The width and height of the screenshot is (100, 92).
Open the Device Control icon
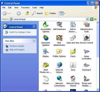point(86,38)
